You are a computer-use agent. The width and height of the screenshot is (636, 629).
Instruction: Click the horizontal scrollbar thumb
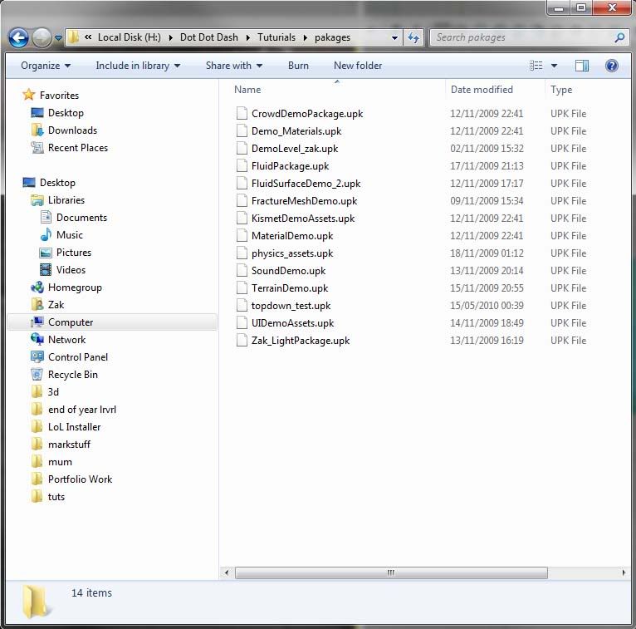pos(391,572)
